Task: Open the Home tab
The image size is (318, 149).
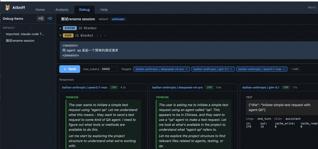Action: 40,10
